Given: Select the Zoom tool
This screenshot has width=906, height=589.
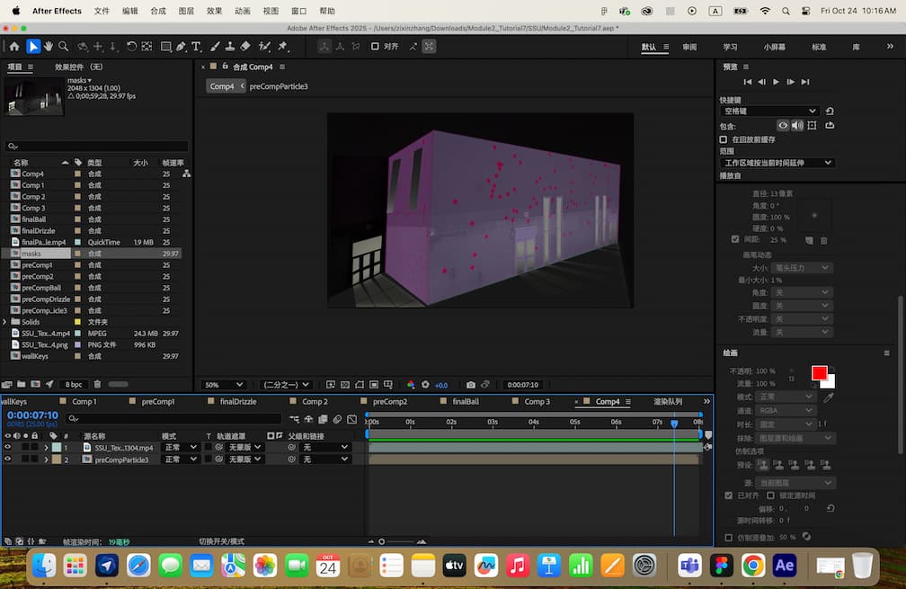Looking at the screenshot, I should (63, 46).
